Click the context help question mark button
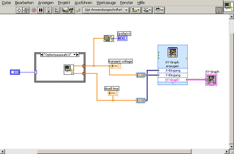 click(x=219, y=10)
